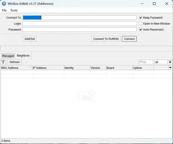Image resolution: width=173 pixels, height=144 pixels.
Task: Click the Connect button
Action: tap(129, 39)
